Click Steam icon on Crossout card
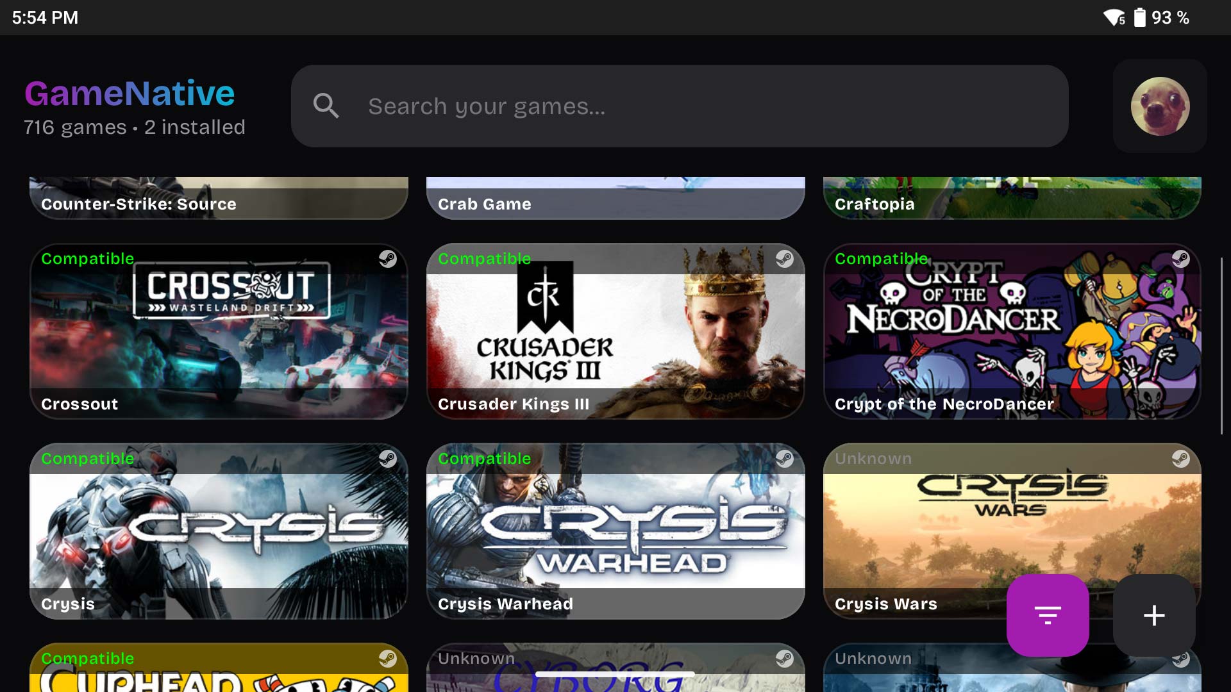Image resolution: width=1231 pixels, height=692 pixels. 387,259
